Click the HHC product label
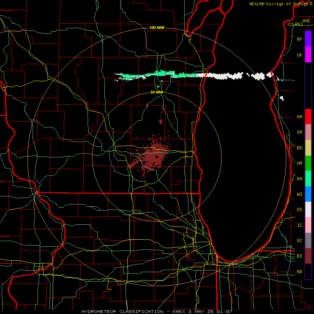This screenshot has height=314, width=314. coord(306,21)
